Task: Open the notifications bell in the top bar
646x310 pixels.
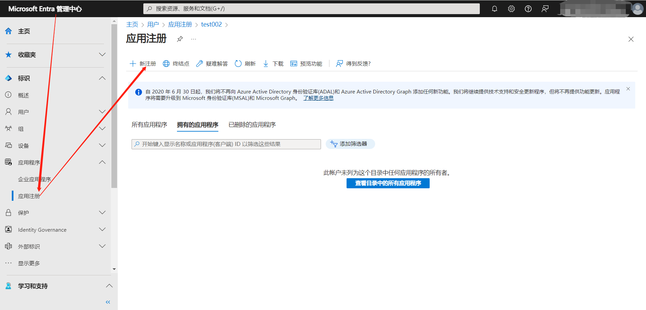Action: pyautogui.click(x=494, y=9)
